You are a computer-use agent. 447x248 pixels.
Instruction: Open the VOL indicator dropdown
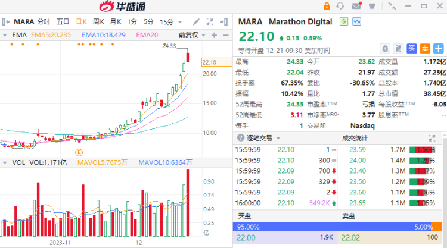click(x=5, y=163)
